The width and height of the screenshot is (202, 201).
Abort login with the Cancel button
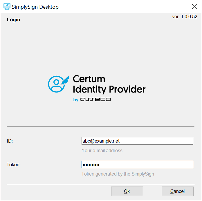[x=178, y=191]
